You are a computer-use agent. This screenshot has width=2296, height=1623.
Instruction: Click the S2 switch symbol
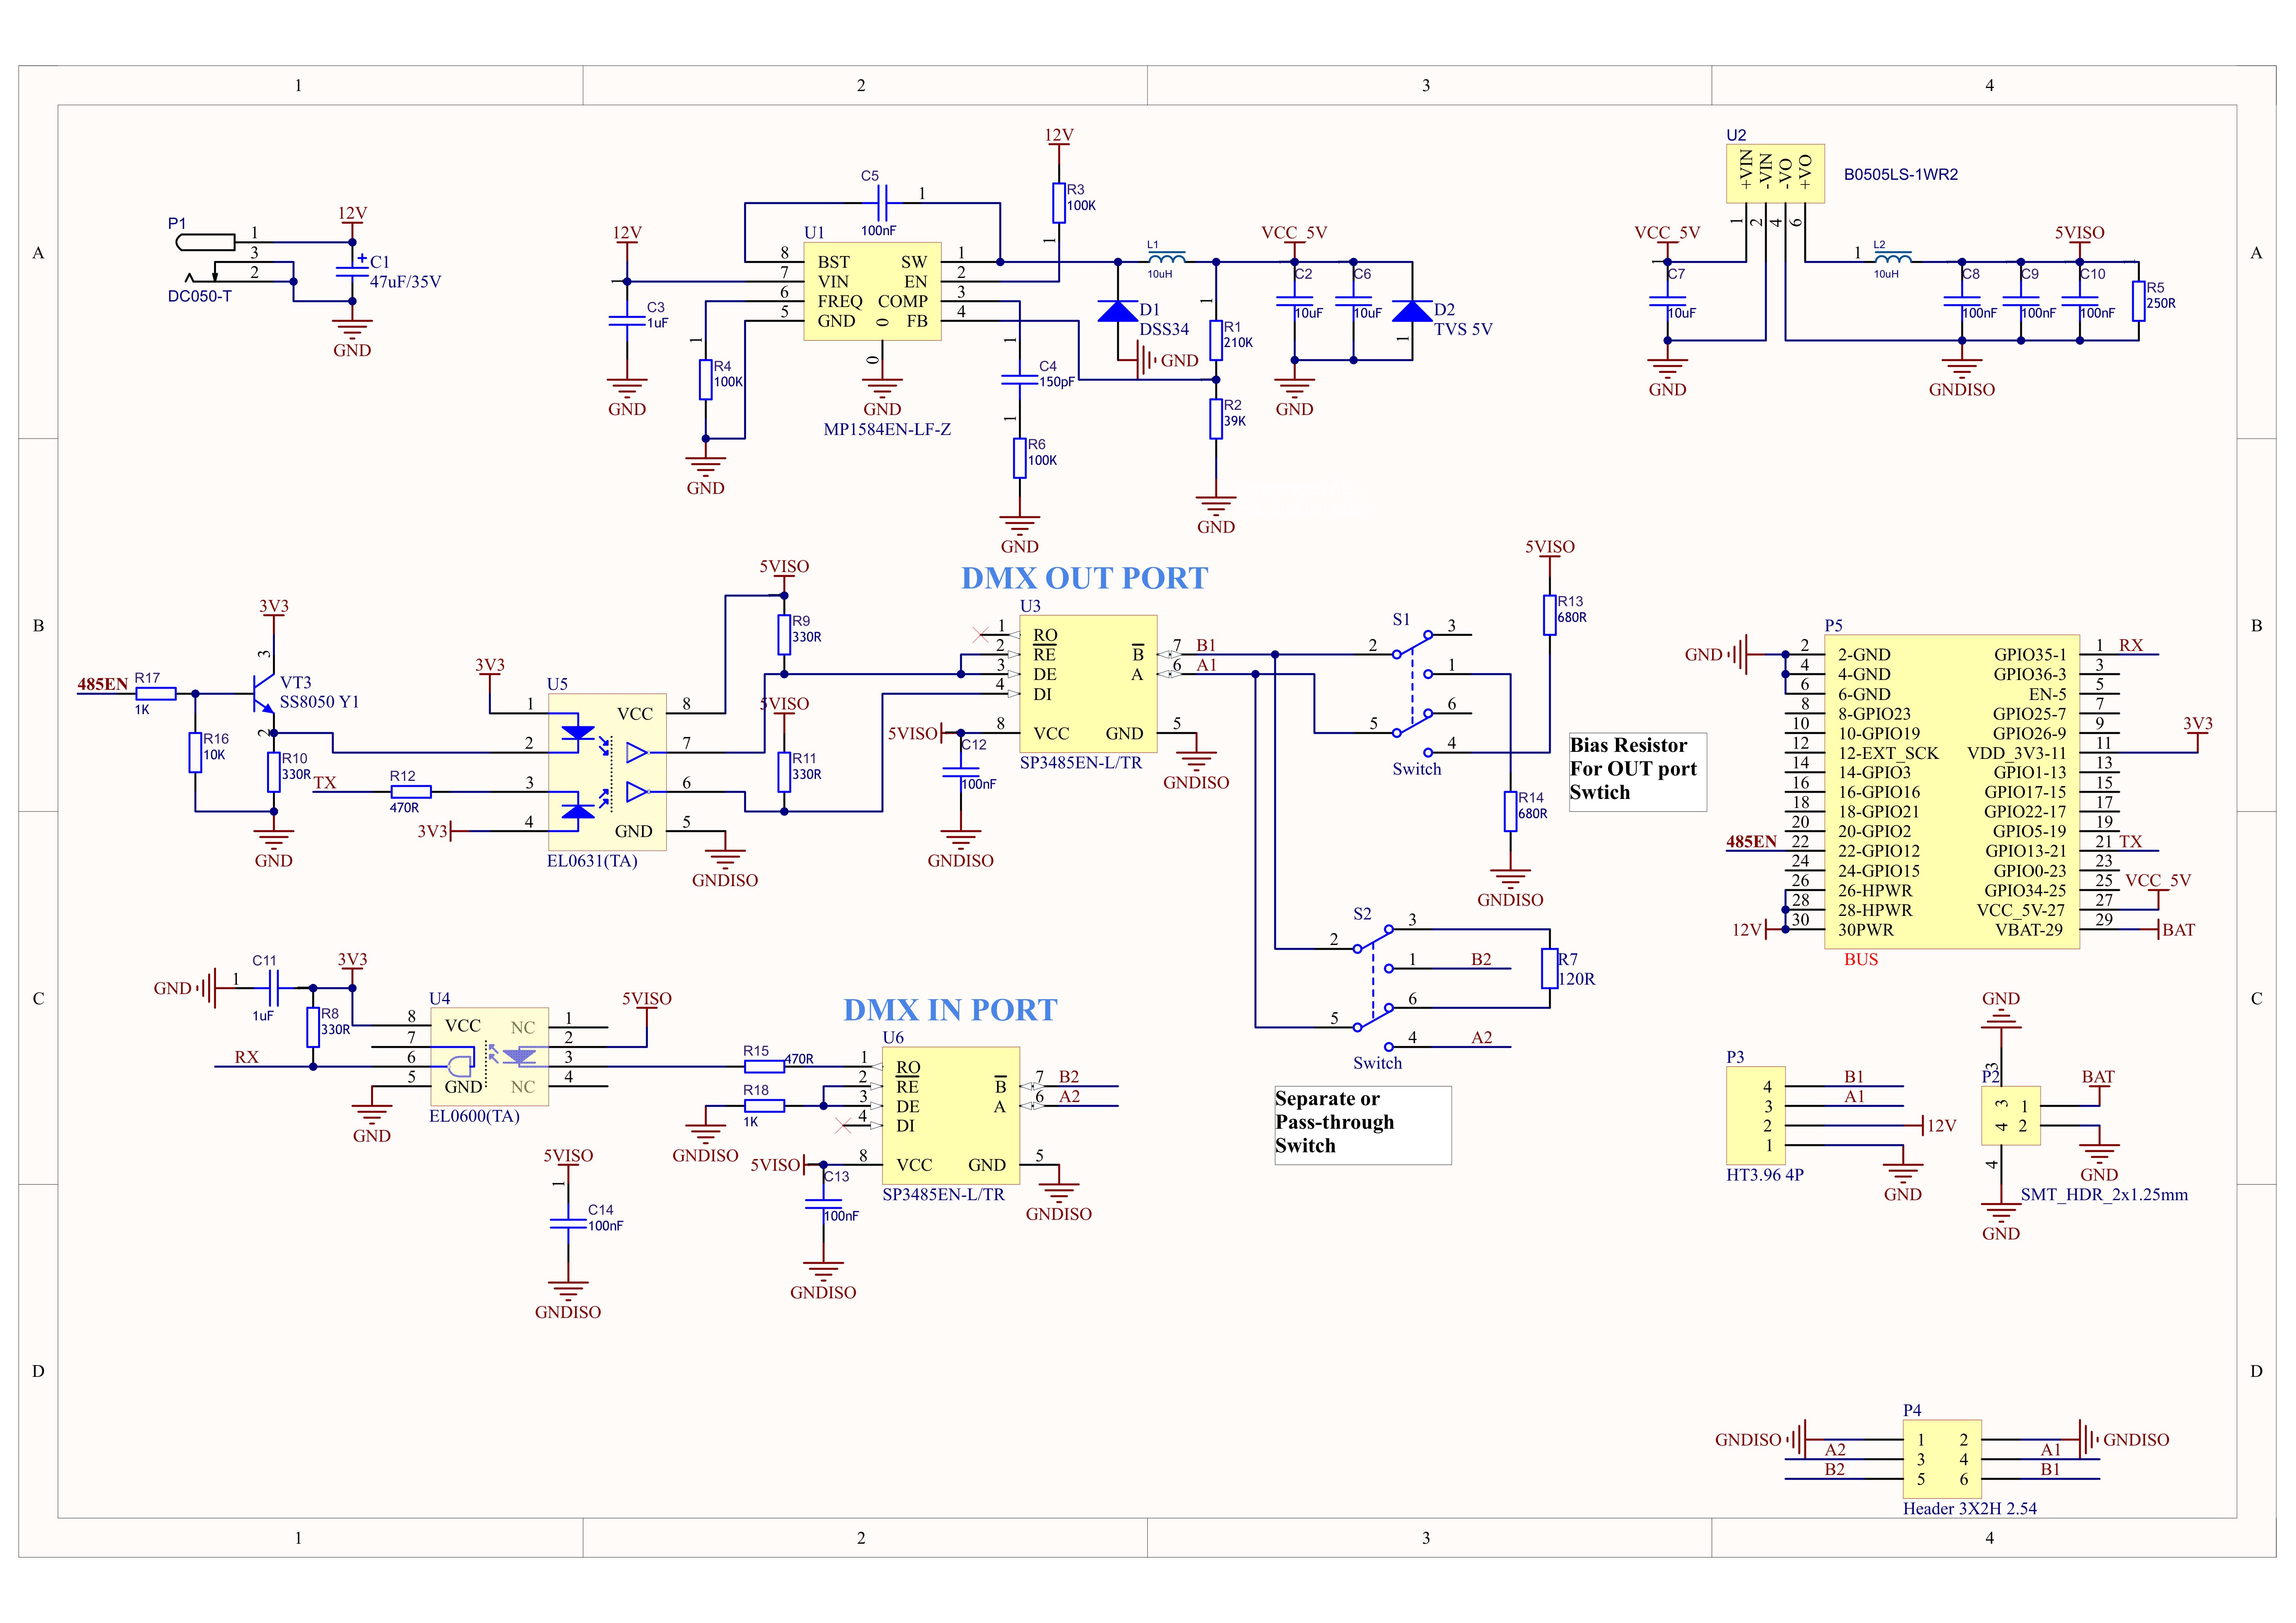coord(1372,988)
